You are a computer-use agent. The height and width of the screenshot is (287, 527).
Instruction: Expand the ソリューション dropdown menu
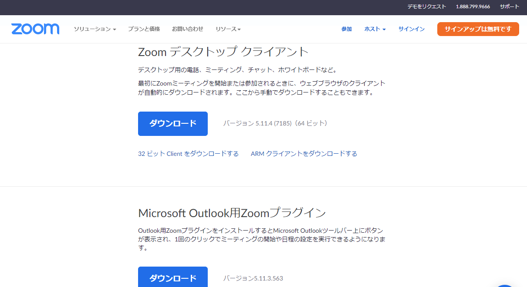(x=95, y=29)
